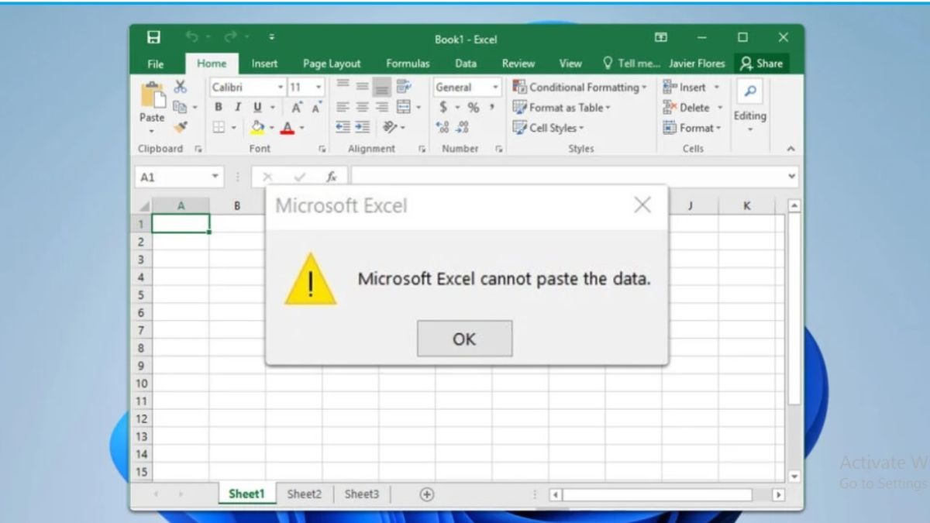Click the Insert Function fx icon
The width and height of the screenshot is (930, 523).
[x=331, y=177]
